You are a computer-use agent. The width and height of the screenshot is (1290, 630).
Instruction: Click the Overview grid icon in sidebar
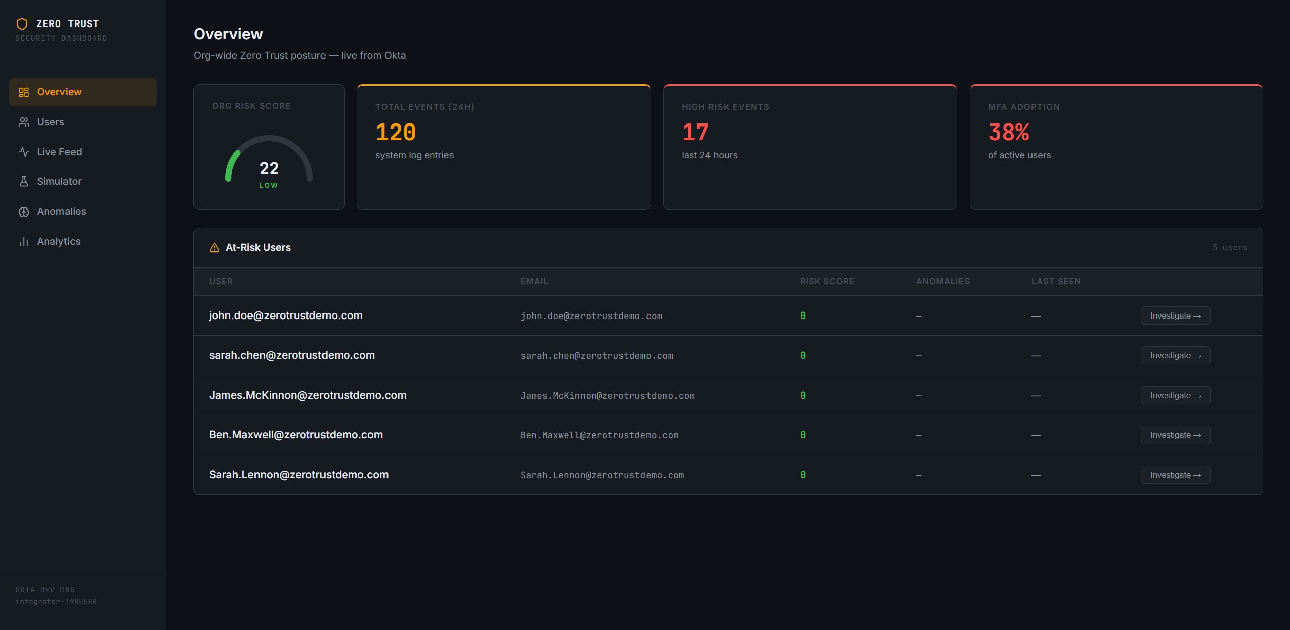pyautogui.click(x=24, y=92)
